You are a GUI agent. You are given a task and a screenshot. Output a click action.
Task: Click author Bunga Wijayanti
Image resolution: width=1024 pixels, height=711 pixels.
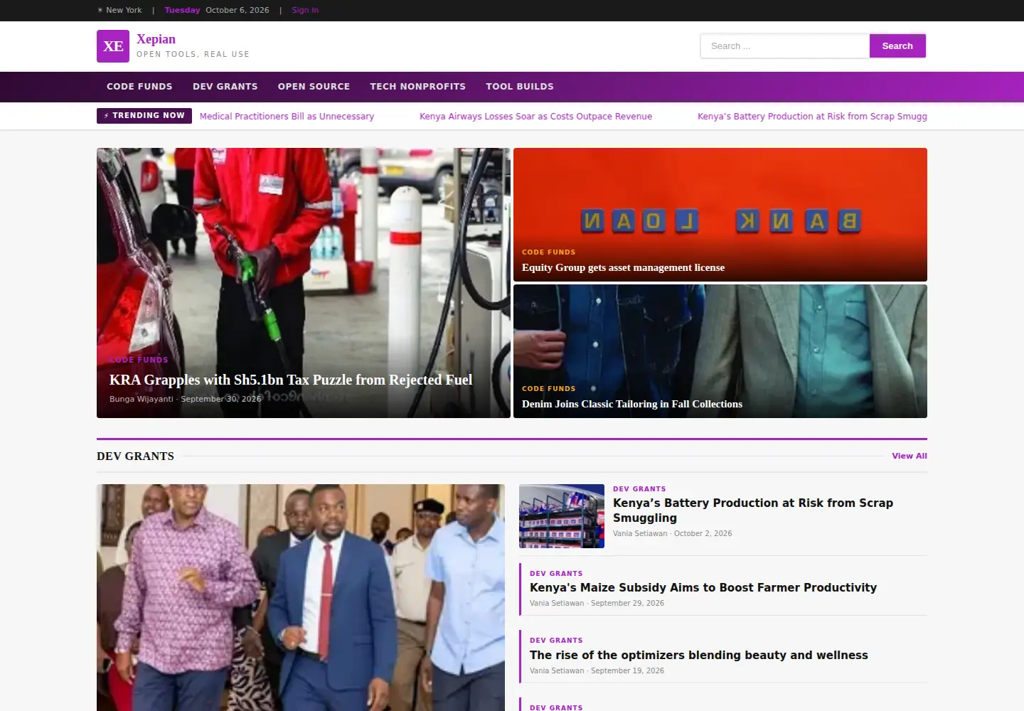(x=142, y=399)
